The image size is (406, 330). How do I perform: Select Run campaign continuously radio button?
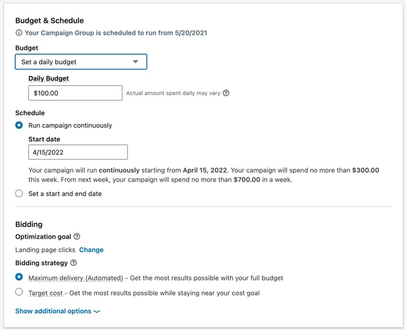click(19, 125)
